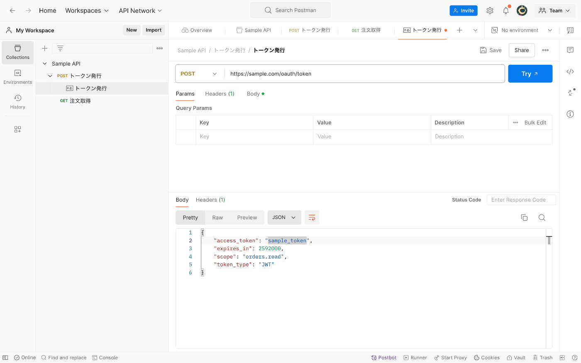This screenshot has height=363, width=581.
Task: Open the configure workspace sidebar grid icon
Action: 17,129
